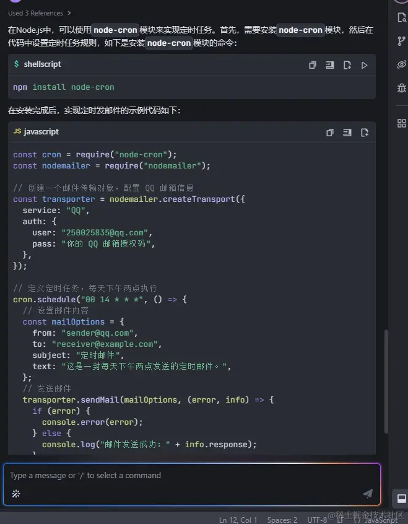Click the console.error(error) line
The height and width of the screenshot is (524, 408).
92,422
